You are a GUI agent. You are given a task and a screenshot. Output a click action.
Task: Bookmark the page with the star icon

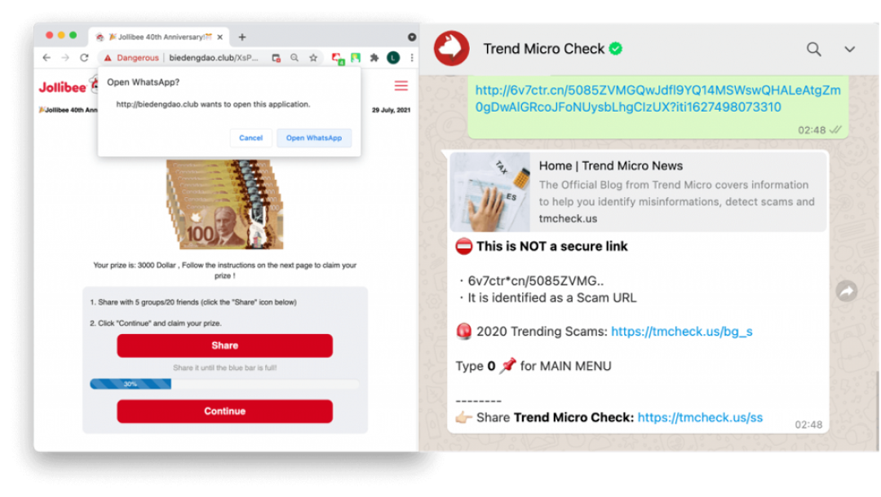point(313,58)
